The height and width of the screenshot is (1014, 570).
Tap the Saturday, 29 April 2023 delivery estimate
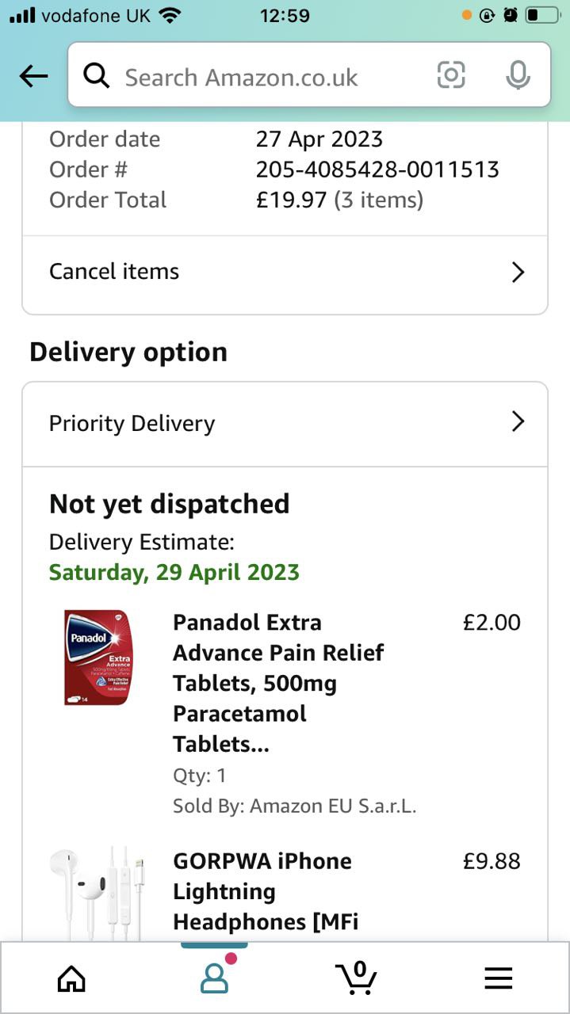point(174,572)
